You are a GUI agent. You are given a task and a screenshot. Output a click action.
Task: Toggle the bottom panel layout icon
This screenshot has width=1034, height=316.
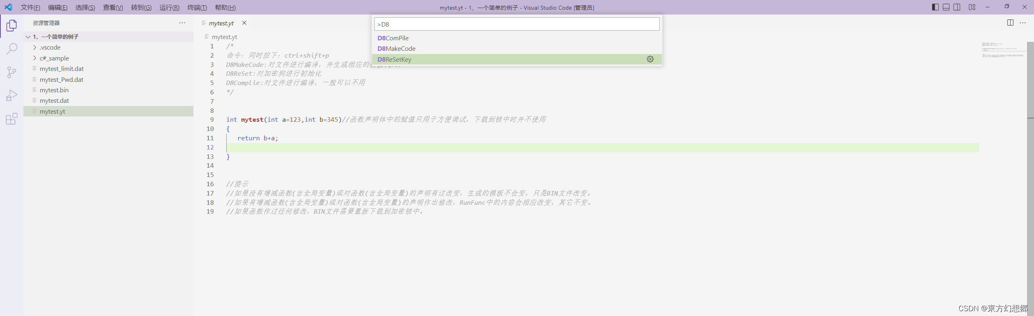(x=946, y=7)
